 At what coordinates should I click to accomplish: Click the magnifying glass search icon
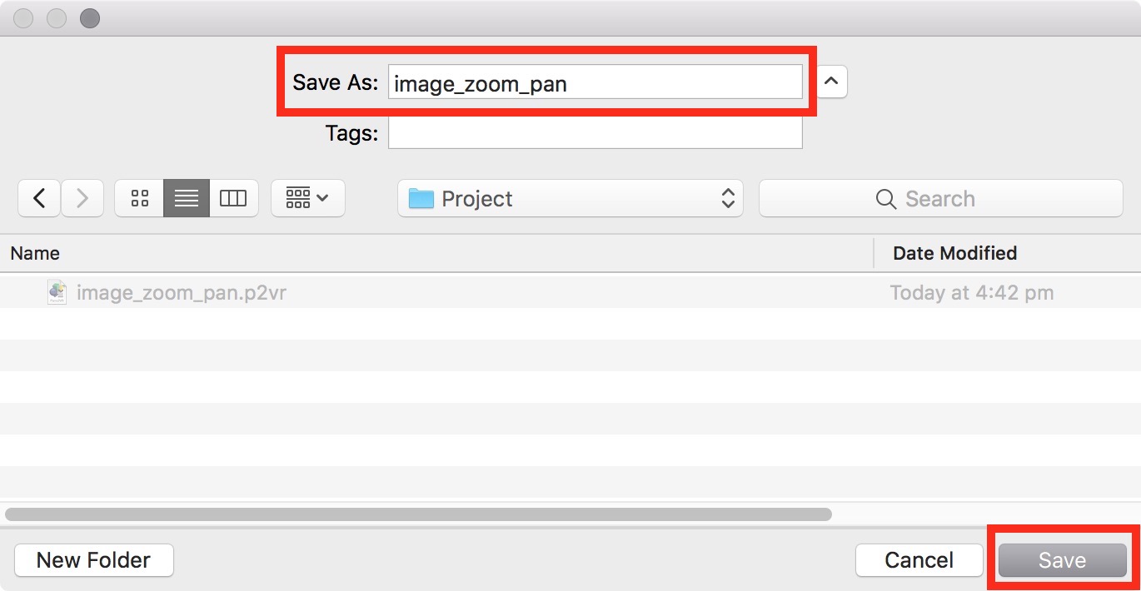886,199
